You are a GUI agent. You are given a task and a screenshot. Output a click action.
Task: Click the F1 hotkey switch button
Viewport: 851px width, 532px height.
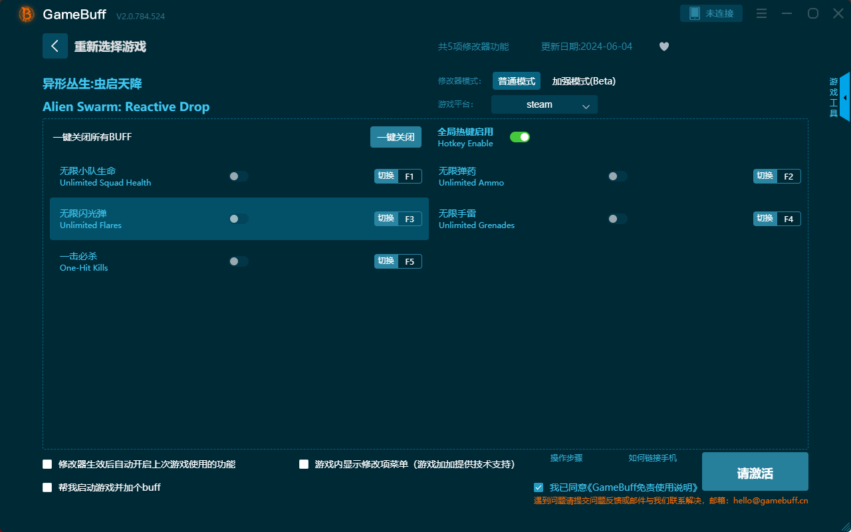click(x=398, y=176)
